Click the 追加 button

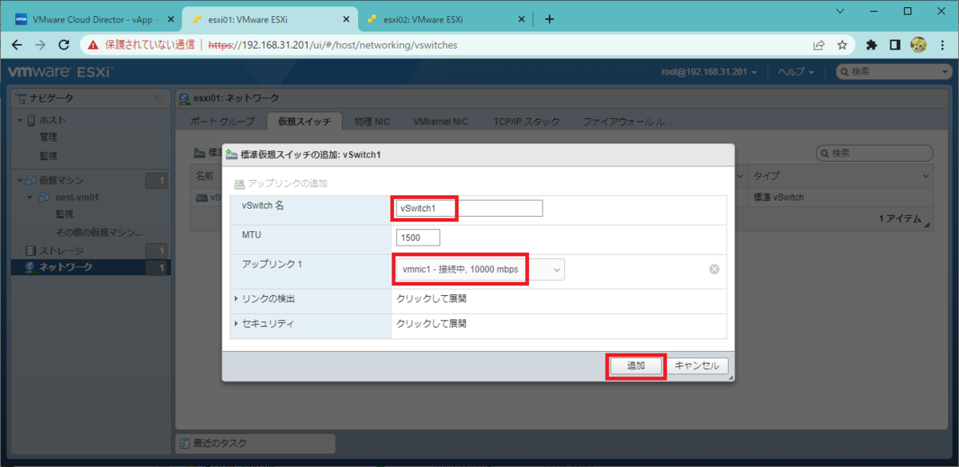pyautogui.click(x=636, y=365)
